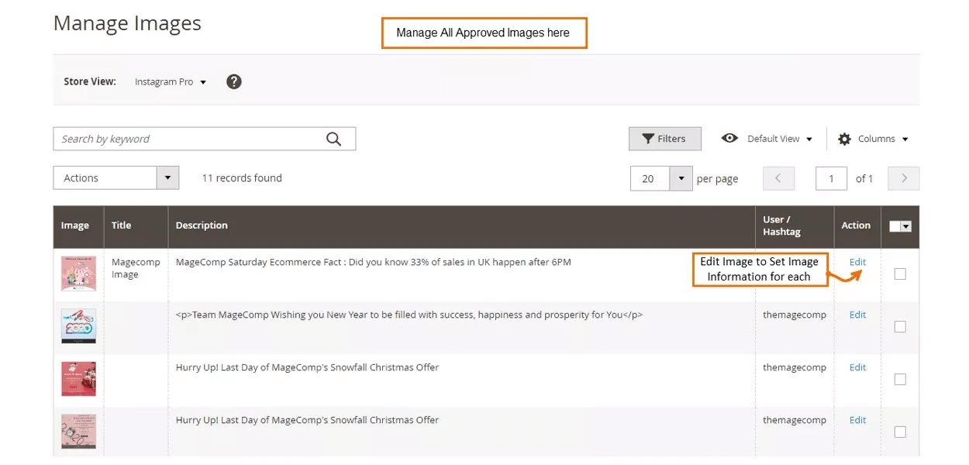Sort by the Description column header
Viewport: 969px width, 465px height.
pyautogui.click(x=202, y=226)
